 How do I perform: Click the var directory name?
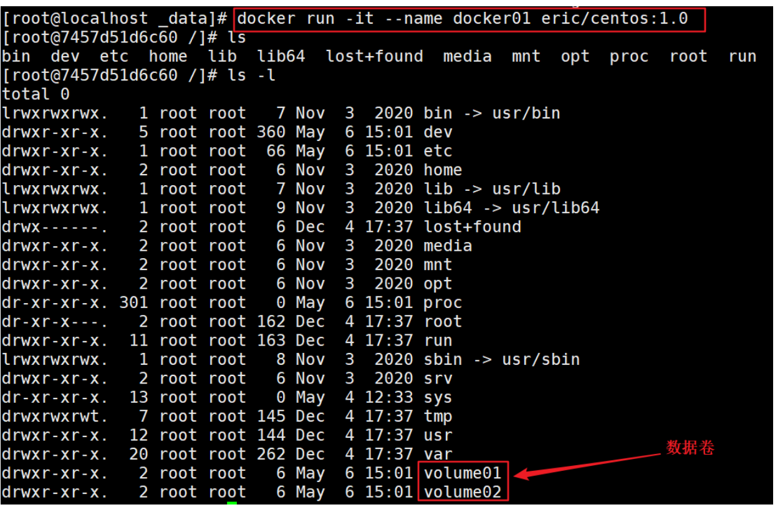pyautogui.click(x=438, y=454)
